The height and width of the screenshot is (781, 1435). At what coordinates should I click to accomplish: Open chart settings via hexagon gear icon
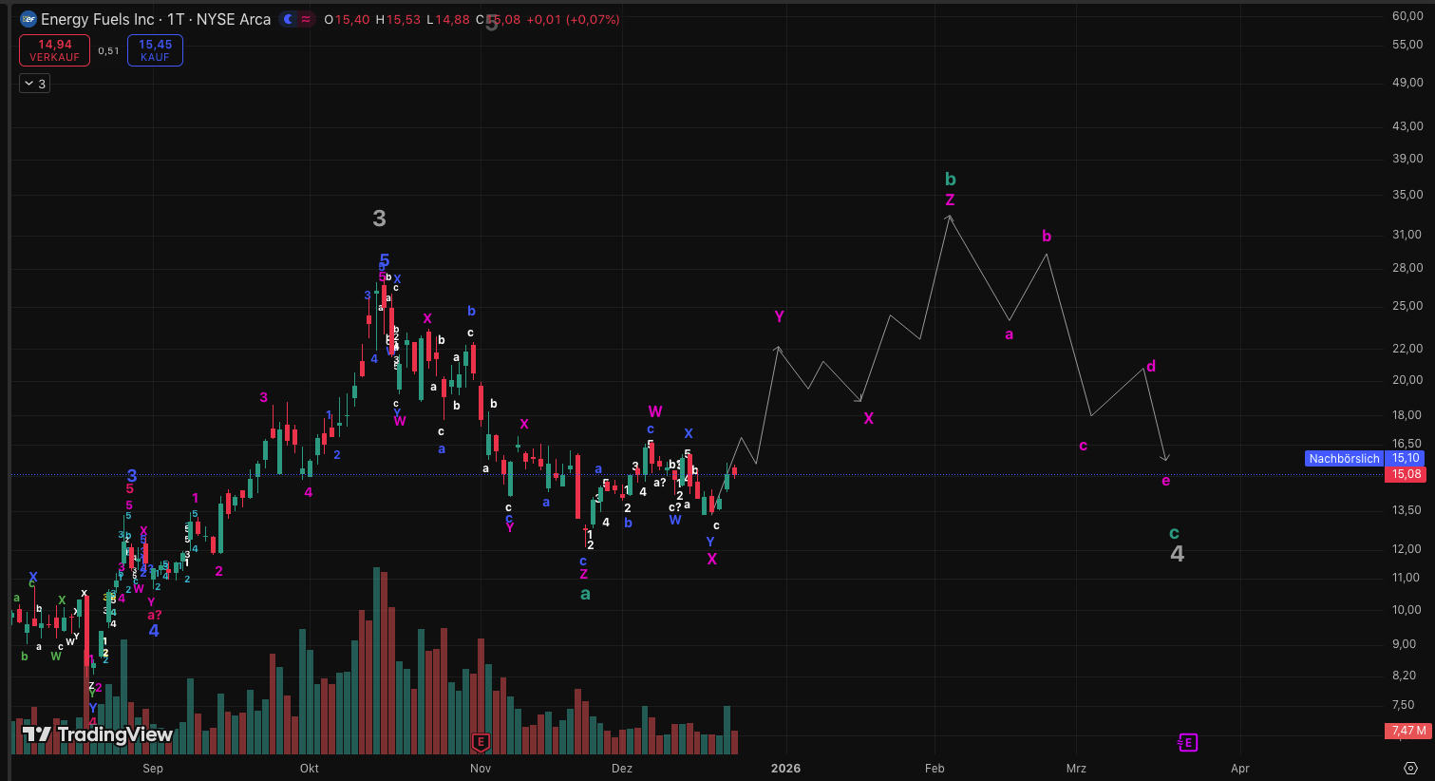pyautogui.click(x=1410, y=768)
